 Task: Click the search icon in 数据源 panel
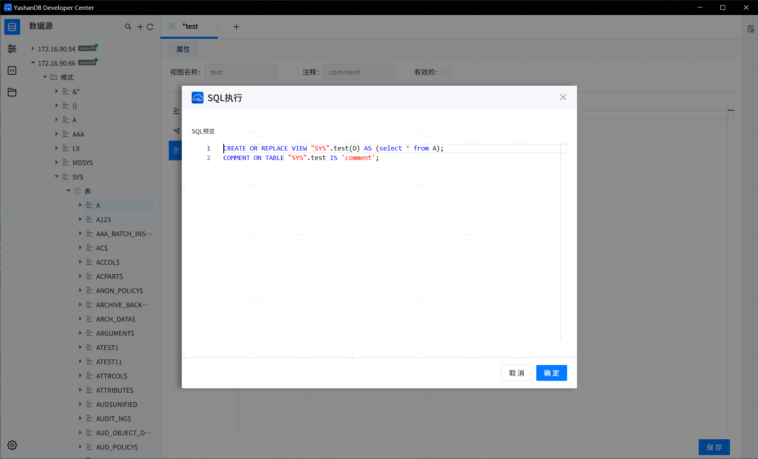[x=128, y=26]
